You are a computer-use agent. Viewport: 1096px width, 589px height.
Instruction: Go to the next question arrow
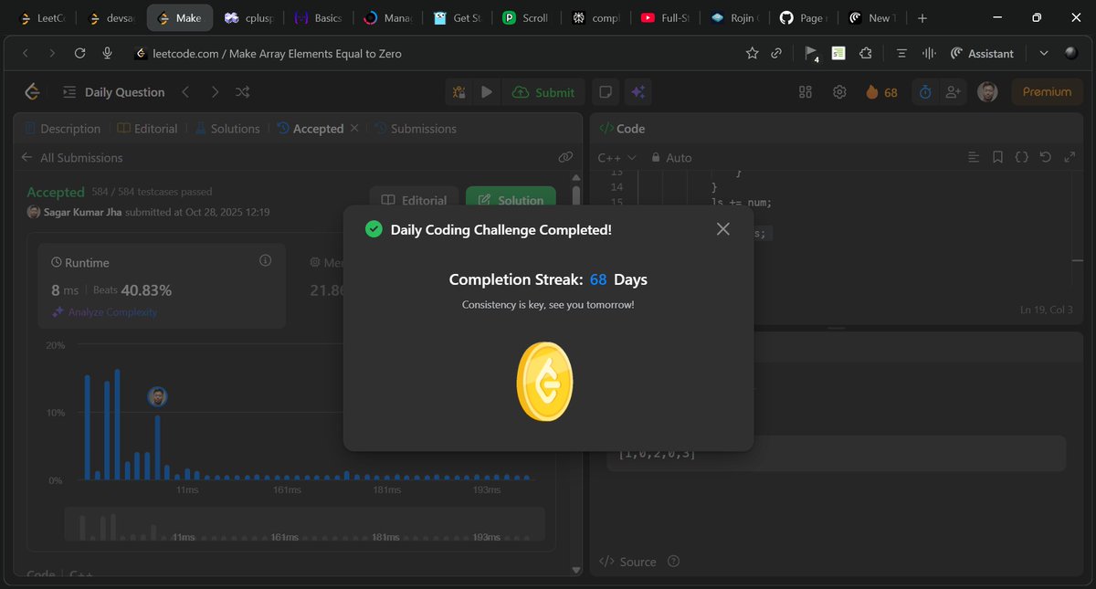point(215,92)
